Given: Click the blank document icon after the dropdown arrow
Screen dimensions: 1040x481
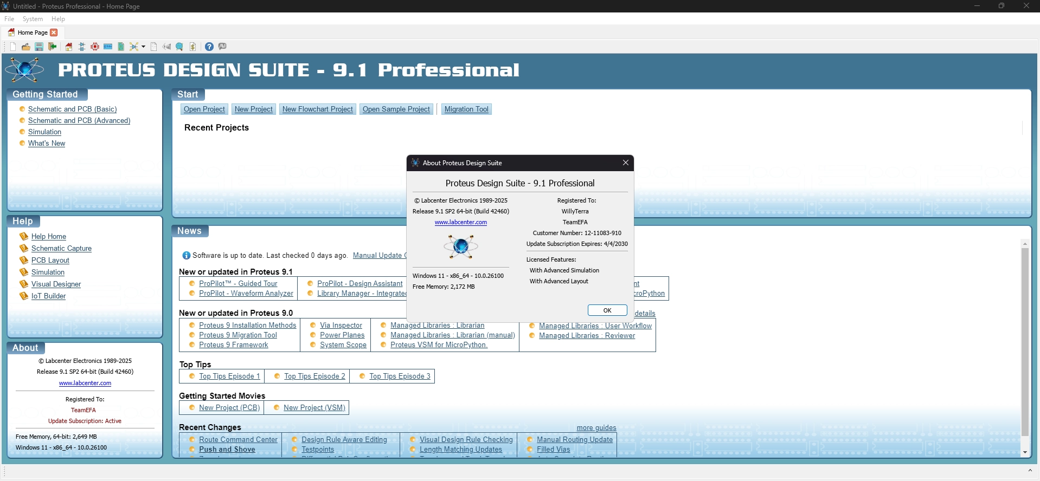Looking at the screenshot, I should pos(154,47).
